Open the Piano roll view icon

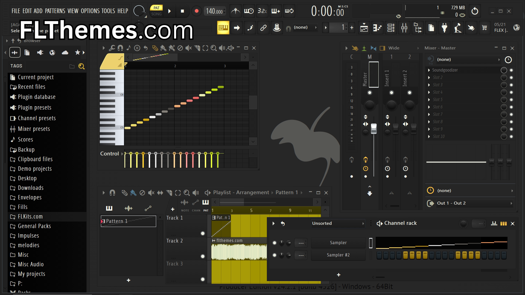pos(377,28)
